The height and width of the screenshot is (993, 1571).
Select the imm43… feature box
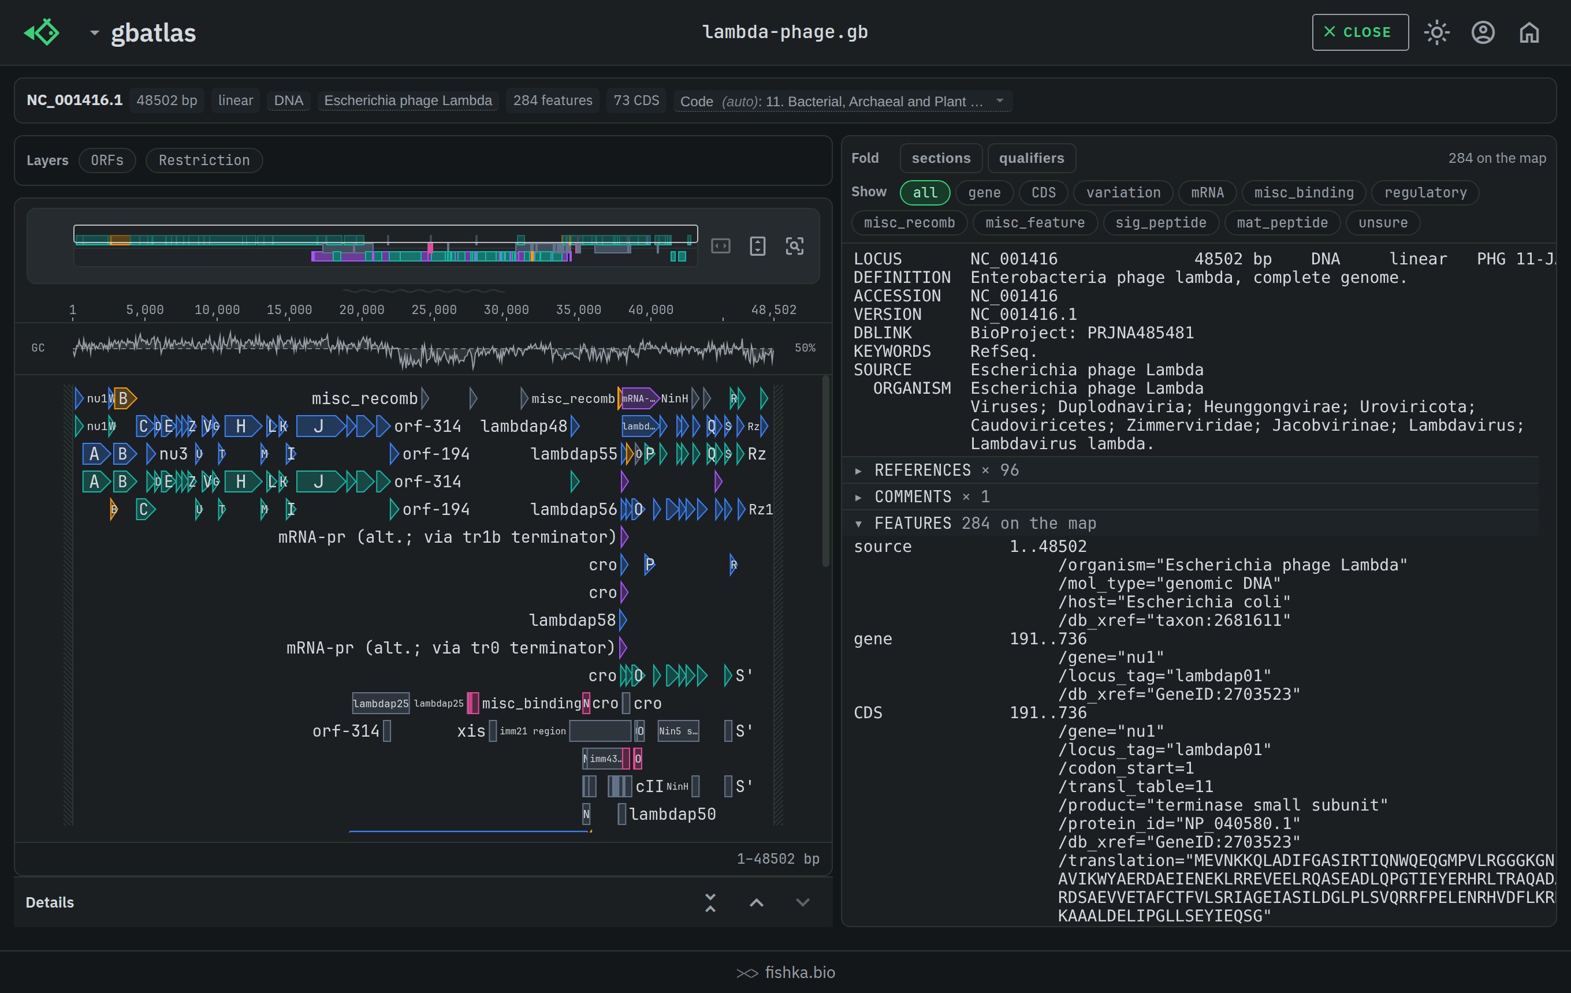[605, 759]
